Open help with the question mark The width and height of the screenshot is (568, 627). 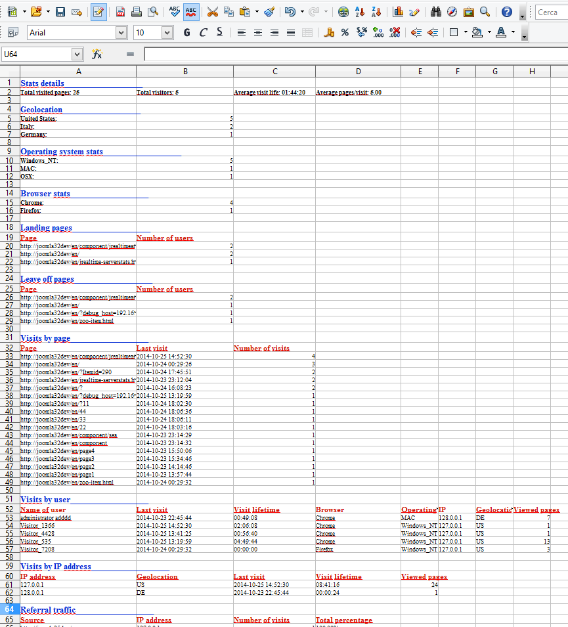507,12
